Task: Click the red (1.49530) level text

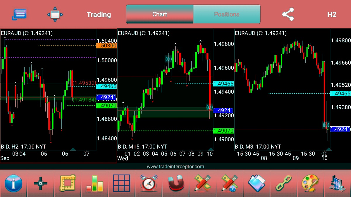Action: click(x=84, y=83)
